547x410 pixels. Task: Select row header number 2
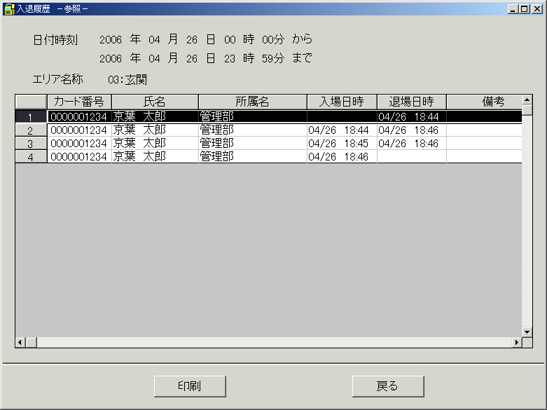31,130
